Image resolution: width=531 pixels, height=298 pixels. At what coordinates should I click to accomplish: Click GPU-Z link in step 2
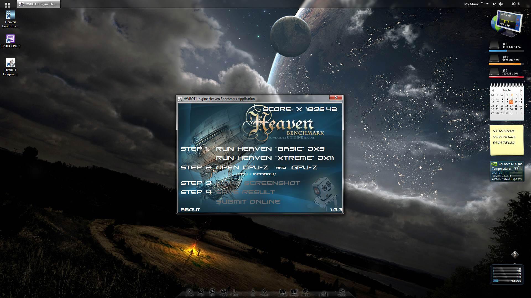304,167
